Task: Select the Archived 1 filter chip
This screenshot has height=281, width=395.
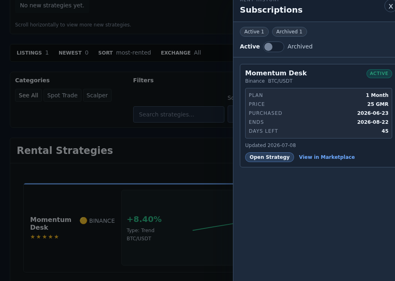Action: (x=289, y=32)
